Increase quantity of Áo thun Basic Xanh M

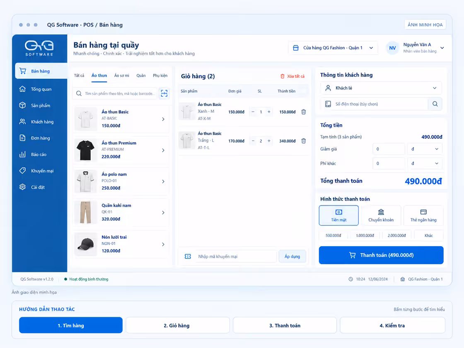269,112
